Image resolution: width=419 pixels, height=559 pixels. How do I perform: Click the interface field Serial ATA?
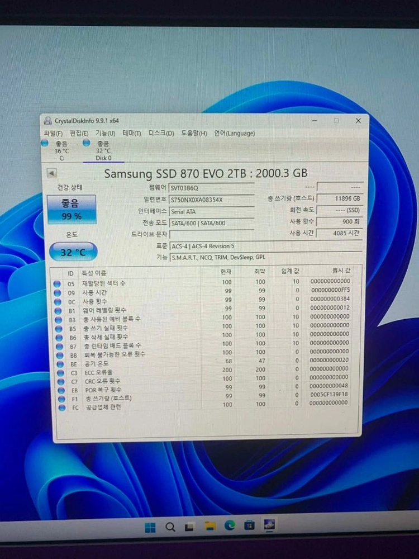[211, 211]
